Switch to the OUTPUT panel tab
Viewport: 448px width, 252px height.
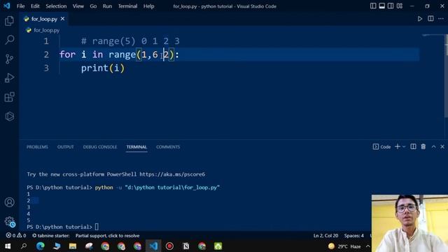tap(65, 147)
